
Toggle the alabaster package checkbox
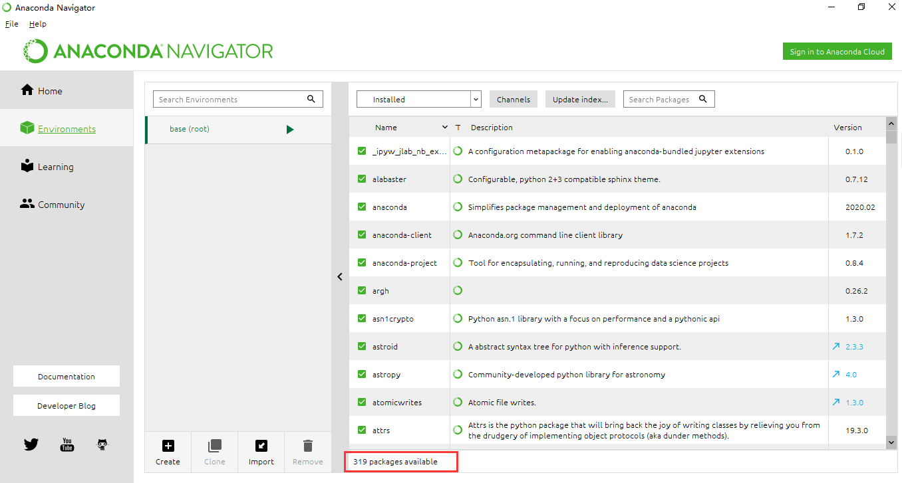362,179
